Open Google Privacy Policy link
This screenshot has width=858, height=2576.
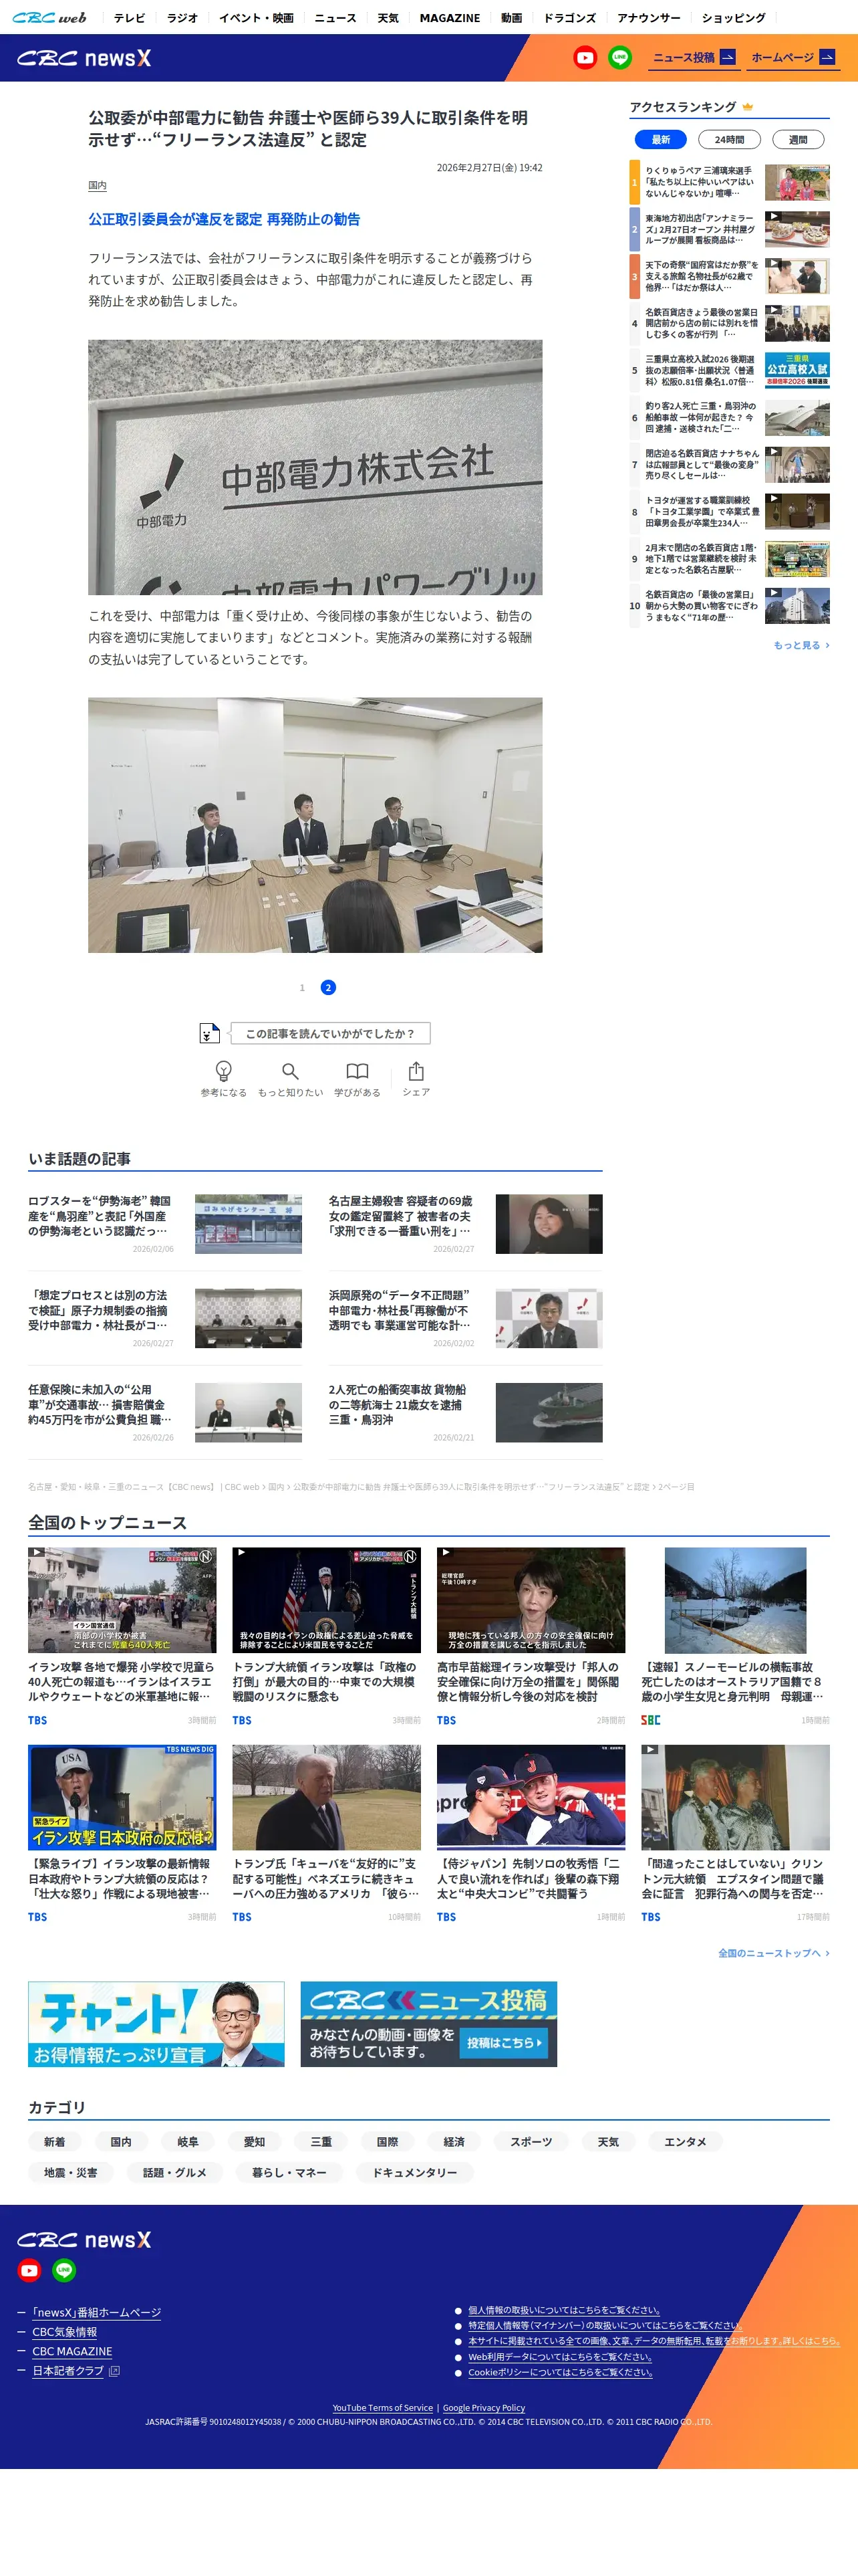click(x=483, y=2408)
